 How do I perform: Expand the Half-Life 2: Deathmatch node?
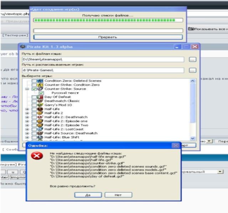coord(27,117)
